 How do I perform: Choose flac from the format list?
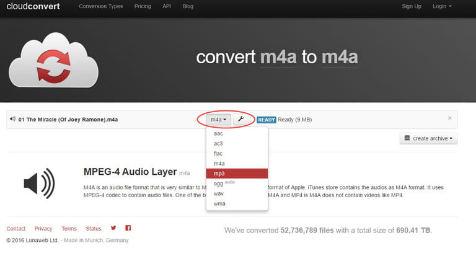point(237,154)
